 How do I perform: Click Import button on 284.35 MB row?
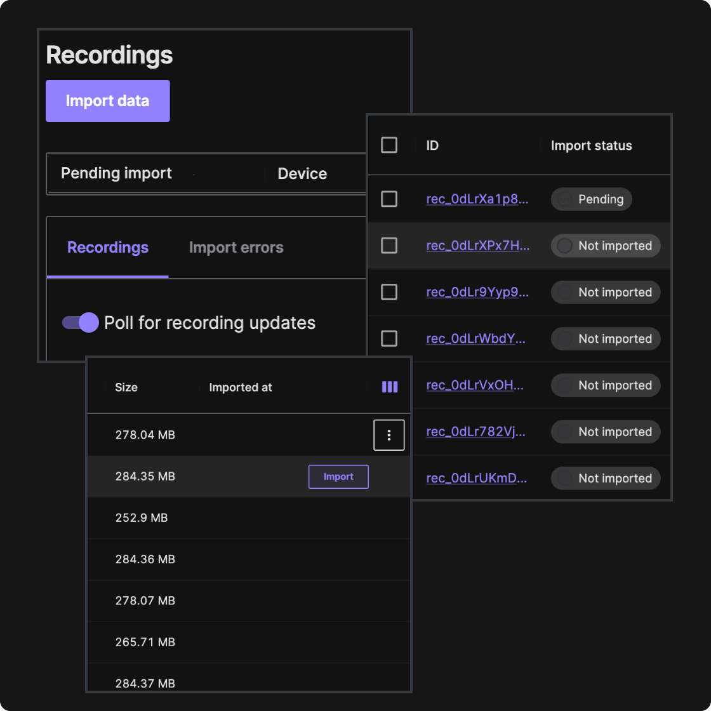pos(338,477)
